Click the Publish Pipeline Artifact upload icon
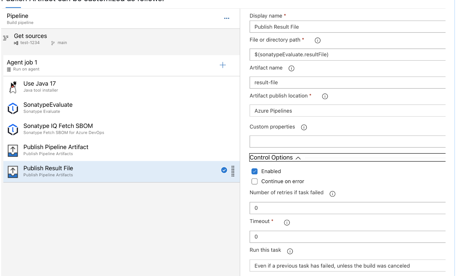The image size is (461, 276). [13, 151]
